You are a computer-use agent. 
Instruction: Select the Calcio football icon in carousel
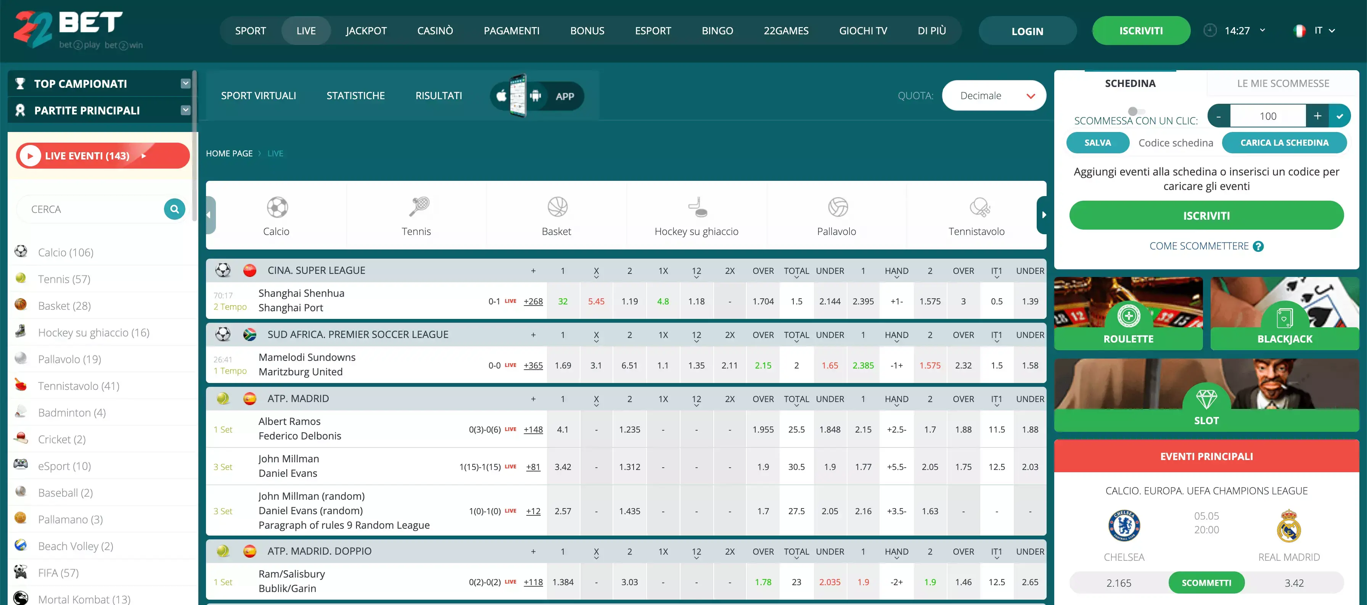277,208
